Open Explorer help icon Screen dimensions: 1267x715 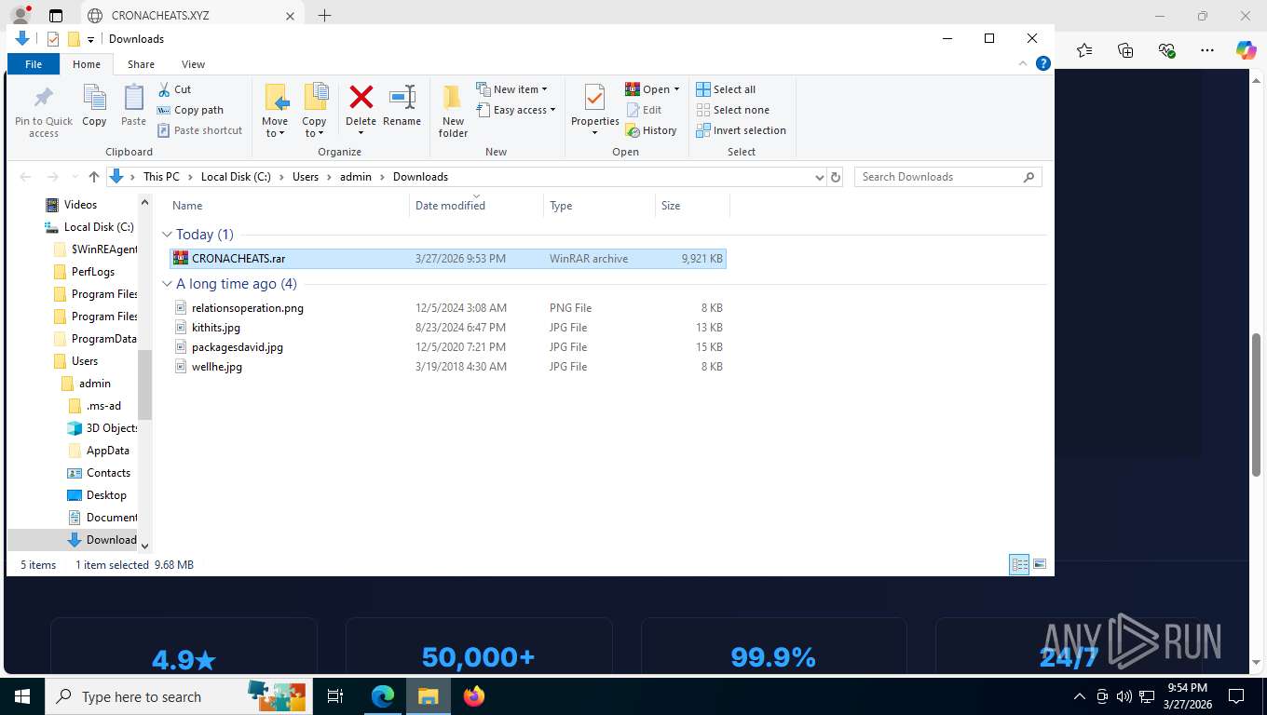1043,63
